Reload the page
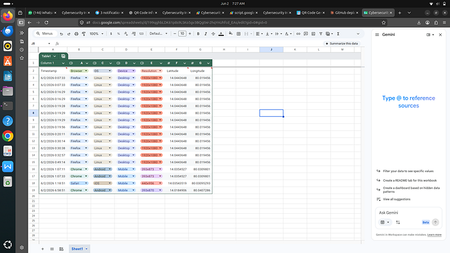Viewport: 450px width, 253px height. pyautogui.click(x=46, y=22)
